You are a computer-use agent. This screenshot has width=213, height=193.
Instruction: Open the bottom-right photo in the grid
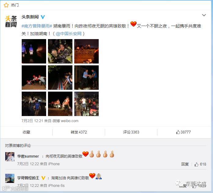[86, 104]
